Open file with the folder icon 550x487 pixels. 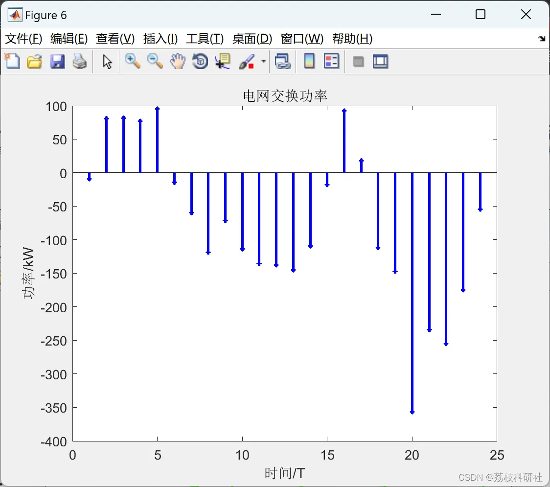34,61
